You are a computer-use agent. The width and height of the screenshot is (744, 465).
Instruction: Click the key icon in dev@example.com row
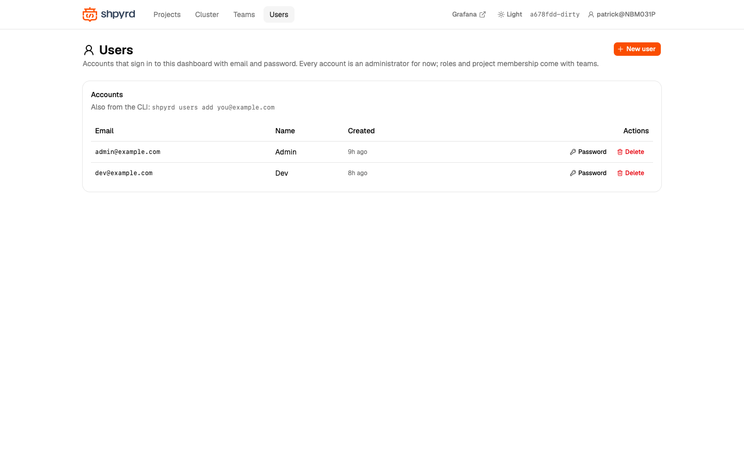point(573,173)
